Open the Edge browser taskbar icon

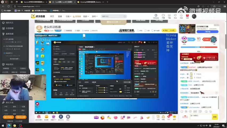(9, 126)
